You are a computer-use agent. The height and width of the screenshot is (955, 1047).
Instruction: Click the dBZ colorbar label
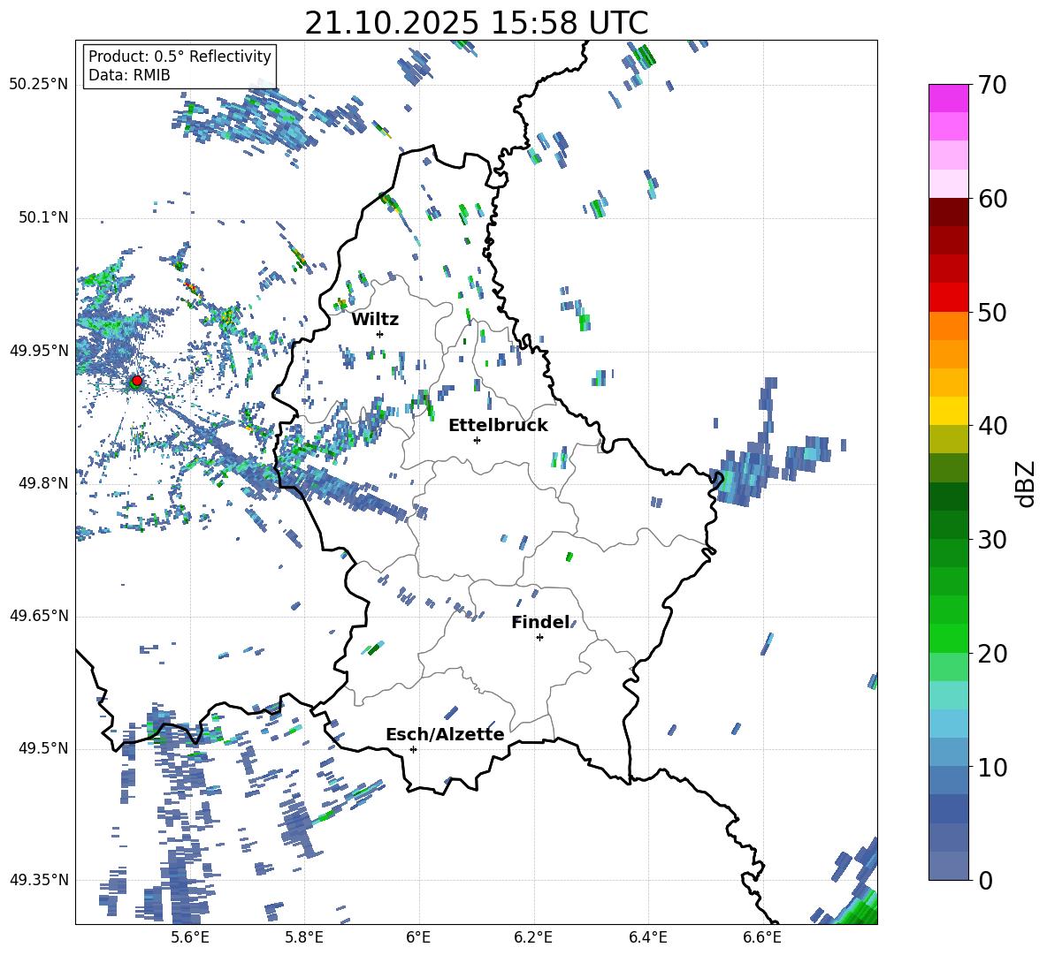(x=1027, y=483)
